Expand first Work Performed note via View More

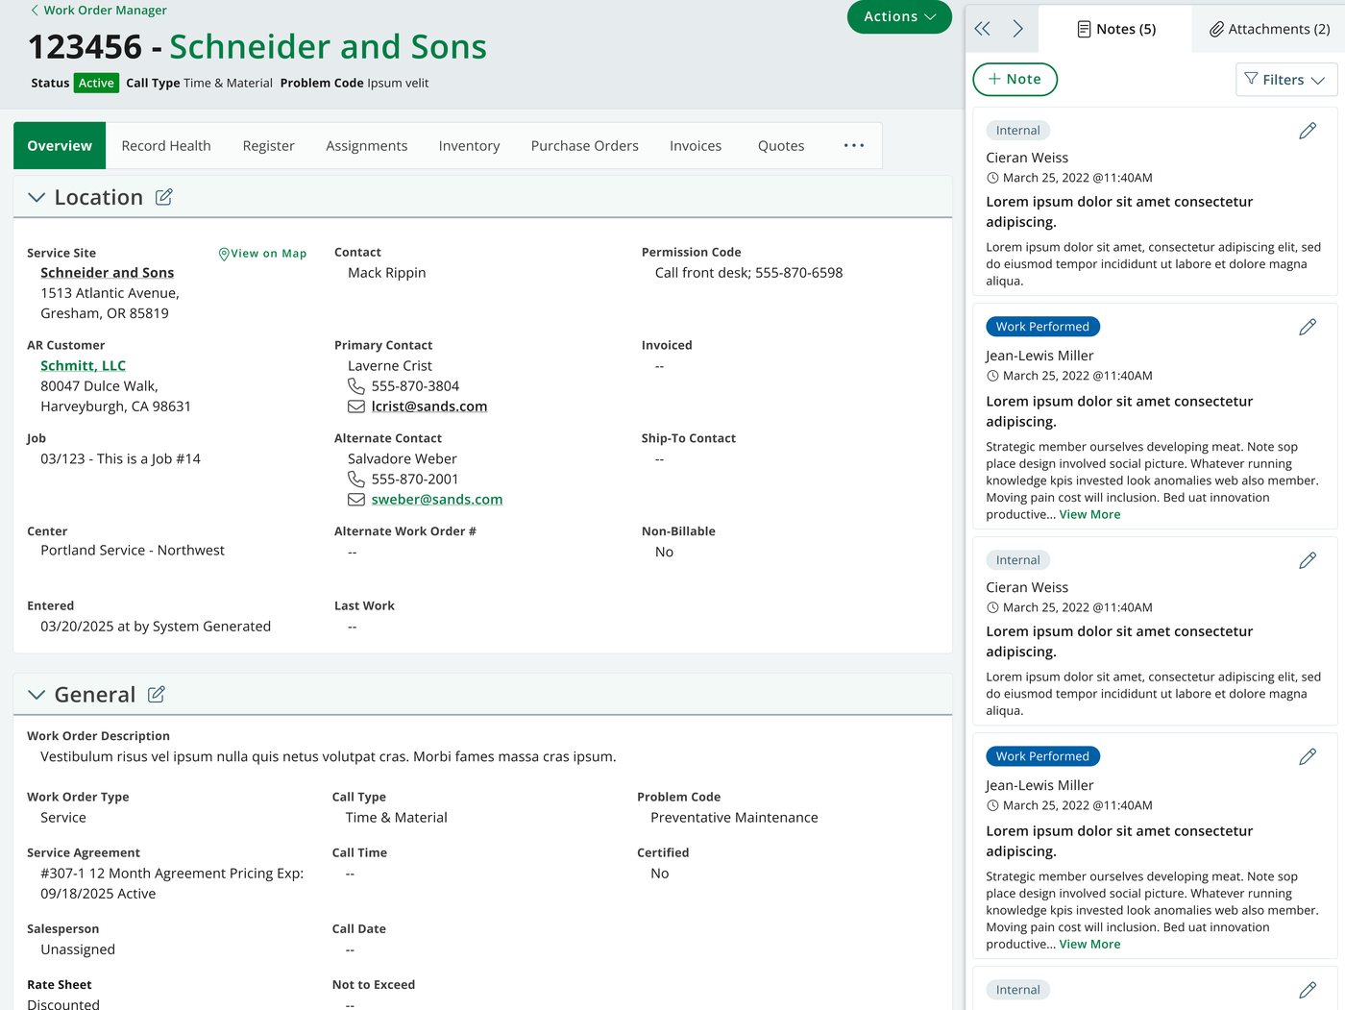click(1089, 515)
